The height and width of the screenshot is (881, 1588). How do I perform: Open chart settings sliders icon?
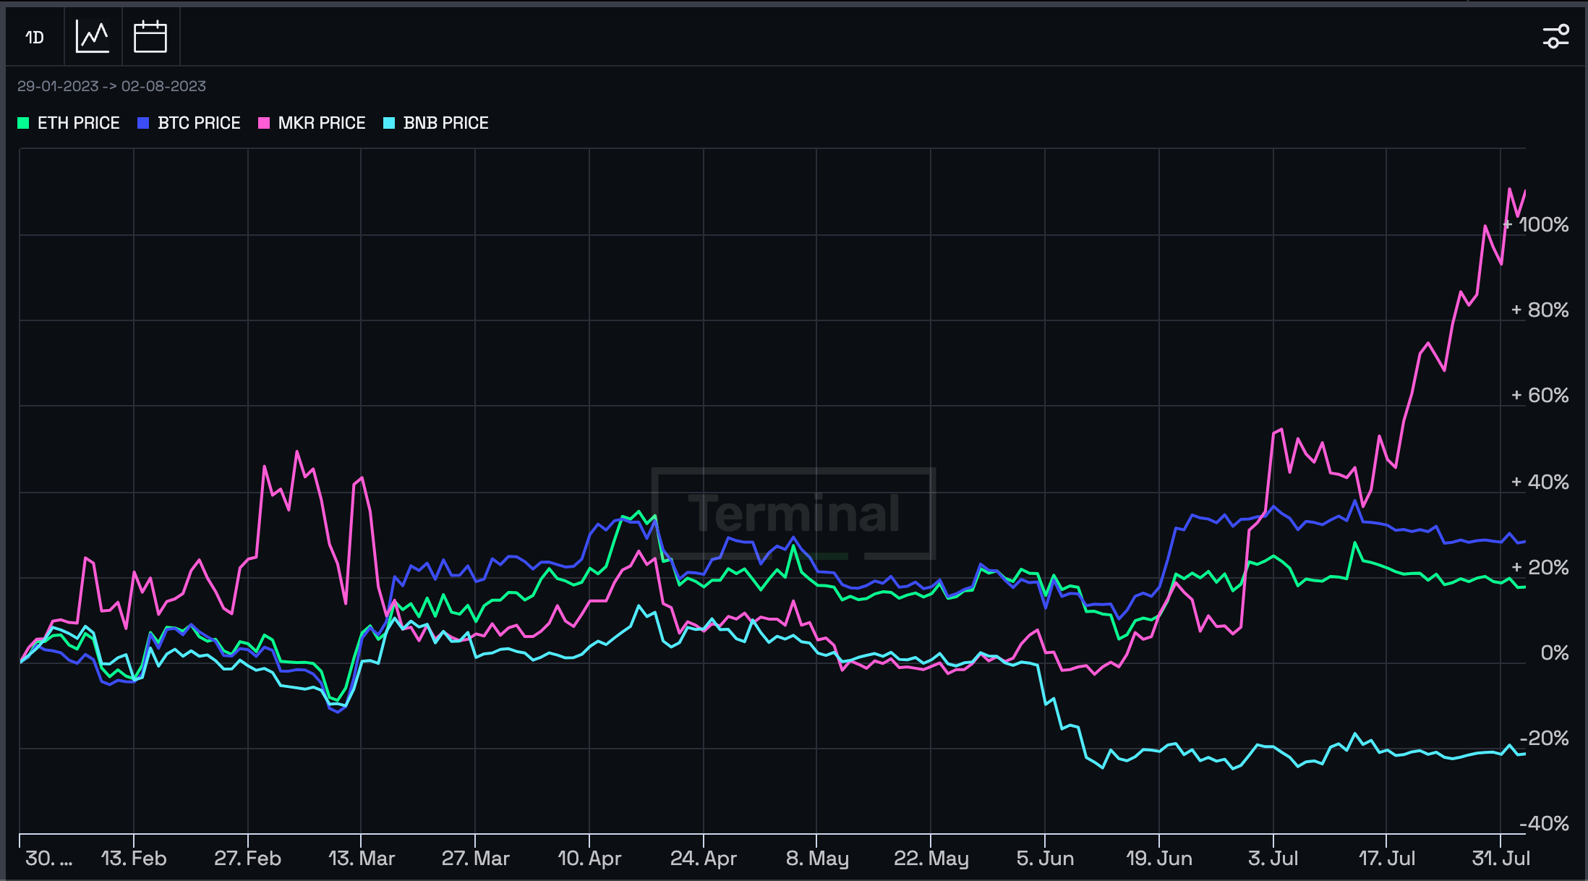(1555, 36)
